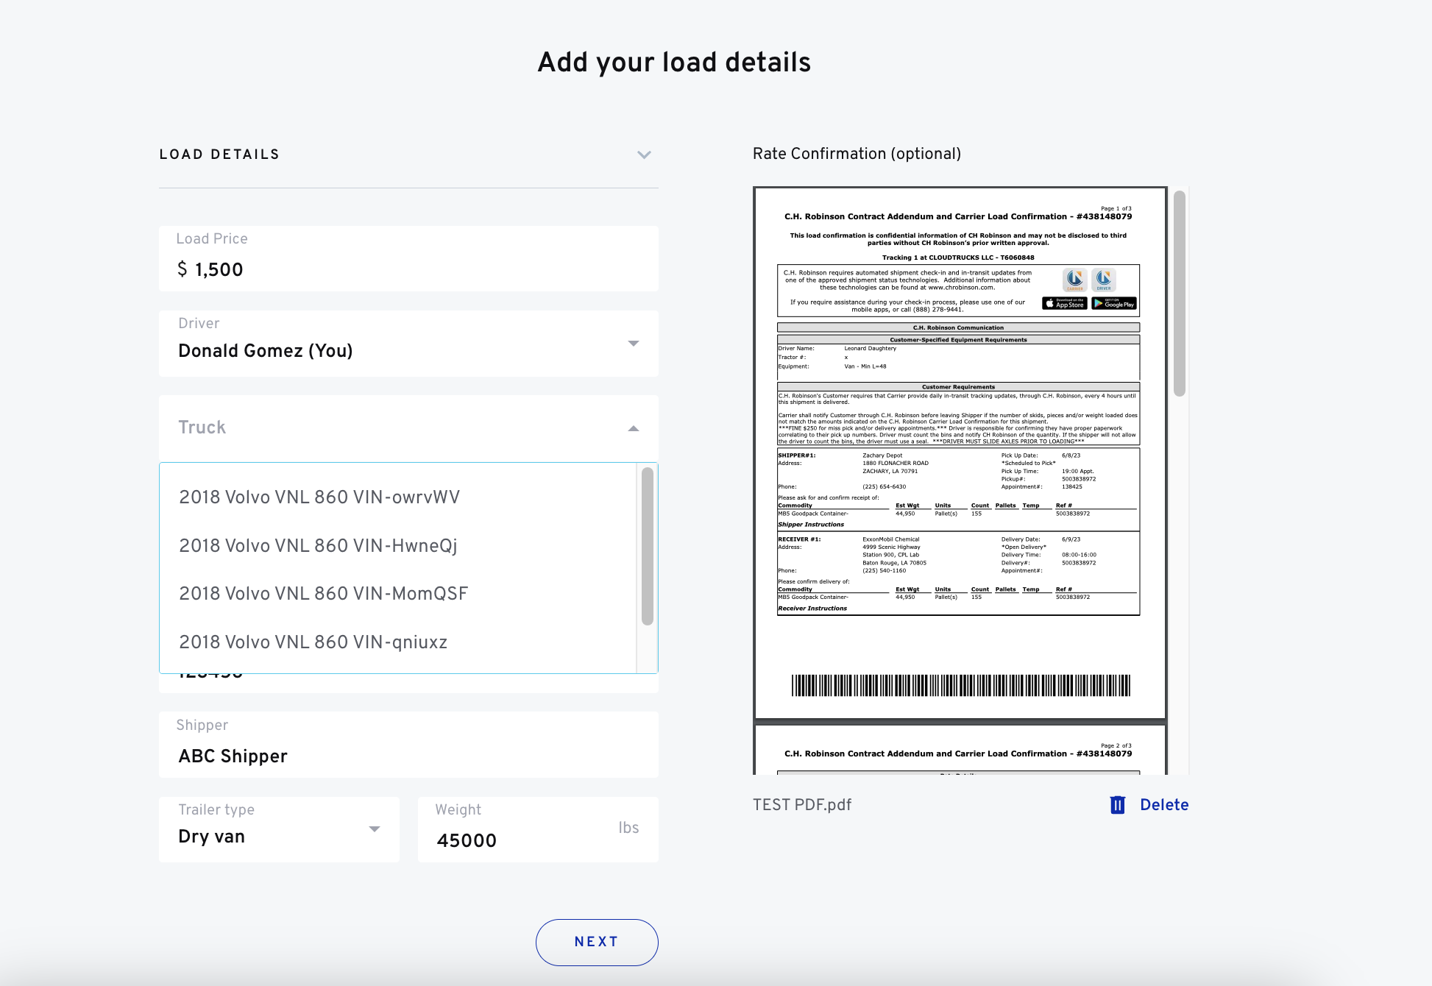Delete the uploaded TEST PDF.pdf
Screen dimensions: 1432x986
click(1149, 805)
